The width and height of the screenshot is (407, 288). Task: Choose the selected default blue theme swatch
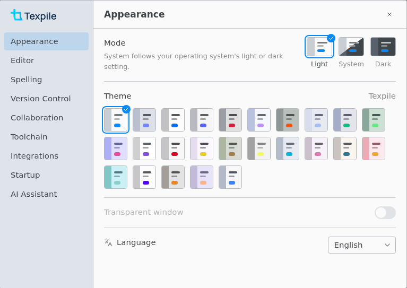click(x=116, y=120)
